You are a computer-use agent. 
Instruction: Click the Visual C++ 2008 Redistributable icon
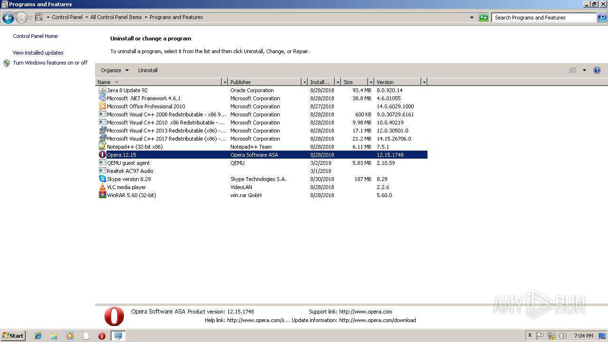click(x=102, y=114)
